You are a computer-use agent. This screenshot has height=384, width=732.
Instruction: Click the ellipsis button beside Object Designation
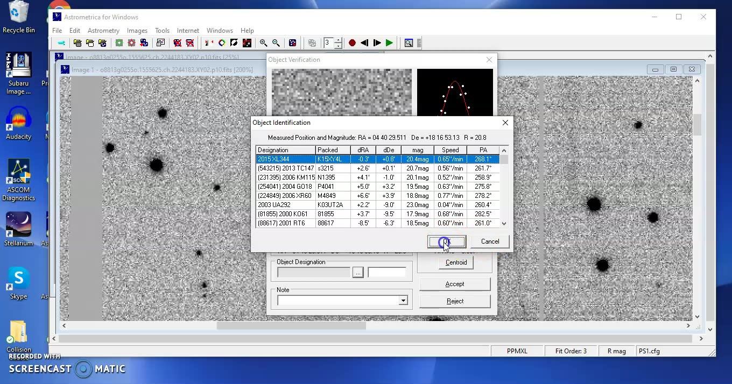pyautogui.click(x=358, y=273)
